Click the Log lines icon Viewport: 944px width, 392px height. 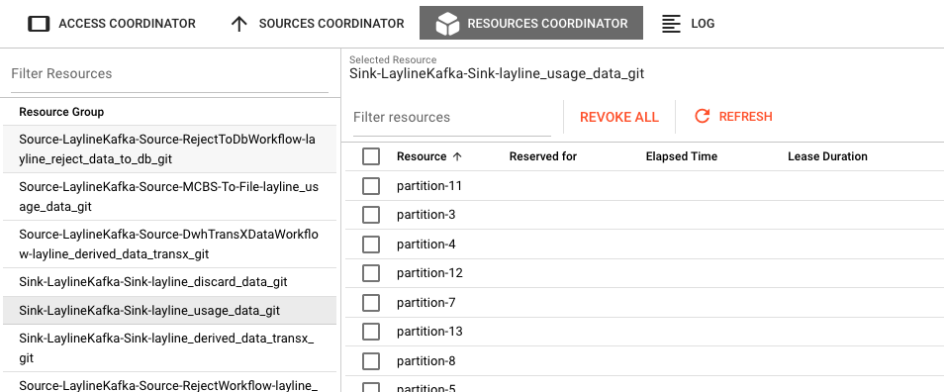[x=671, y=24]
